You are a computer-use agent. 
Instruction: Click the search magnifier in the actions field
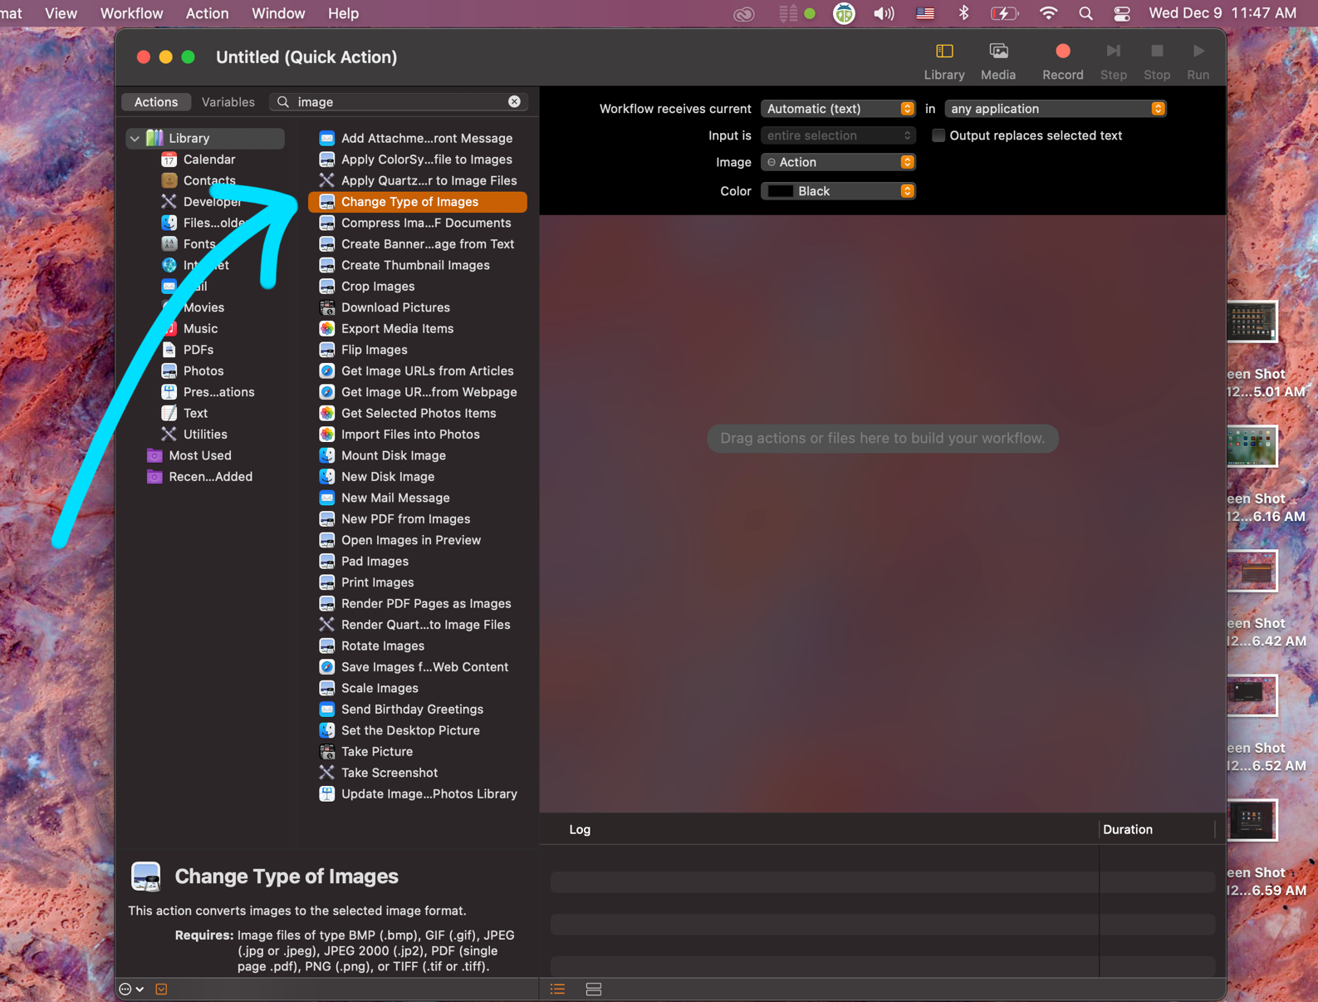pos(283,101)
